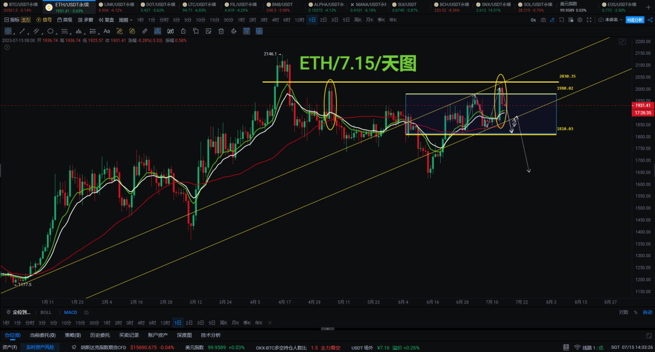Select the Aa text annotation tool
The image size is (655, 352).
click(106, 31)
